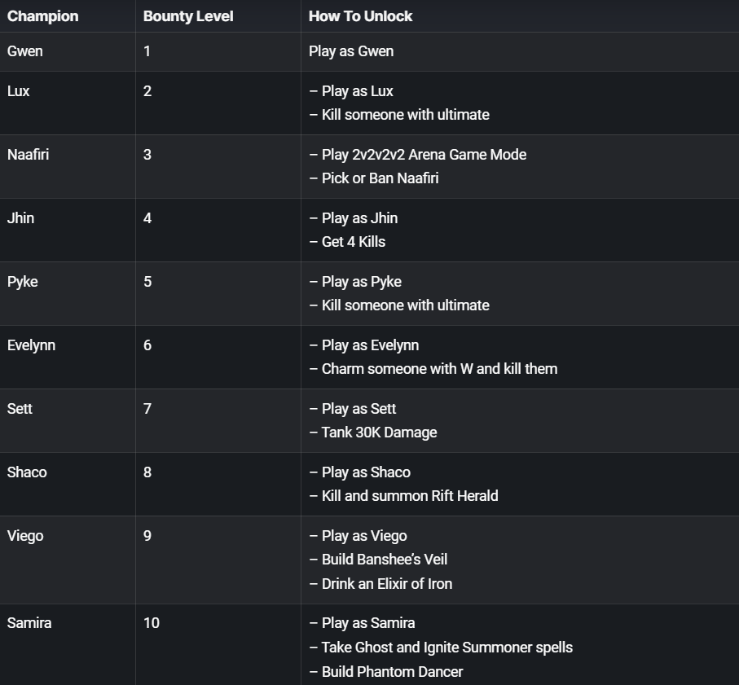Click the "Play 2v2v2v2 Arena Game Mode" text
The width and height of the screenshot is (739, 685).
click(x=424, y=155)
